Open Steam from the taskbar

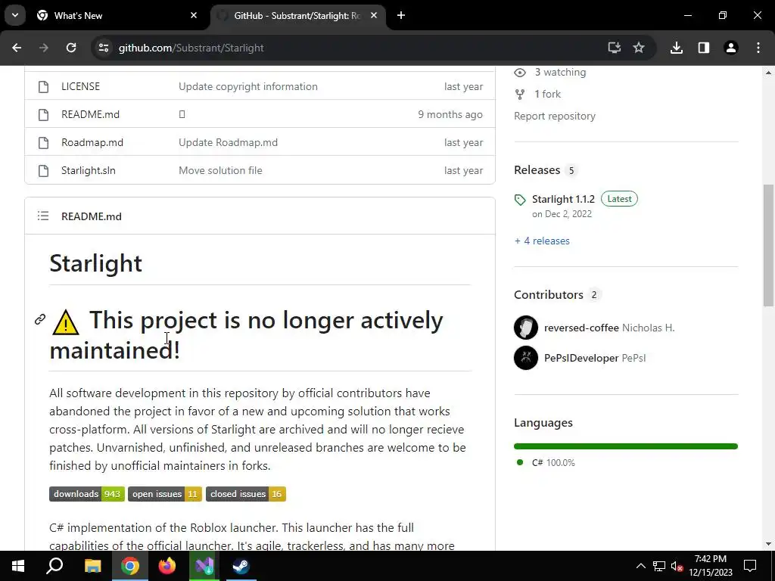click(241, 566)
